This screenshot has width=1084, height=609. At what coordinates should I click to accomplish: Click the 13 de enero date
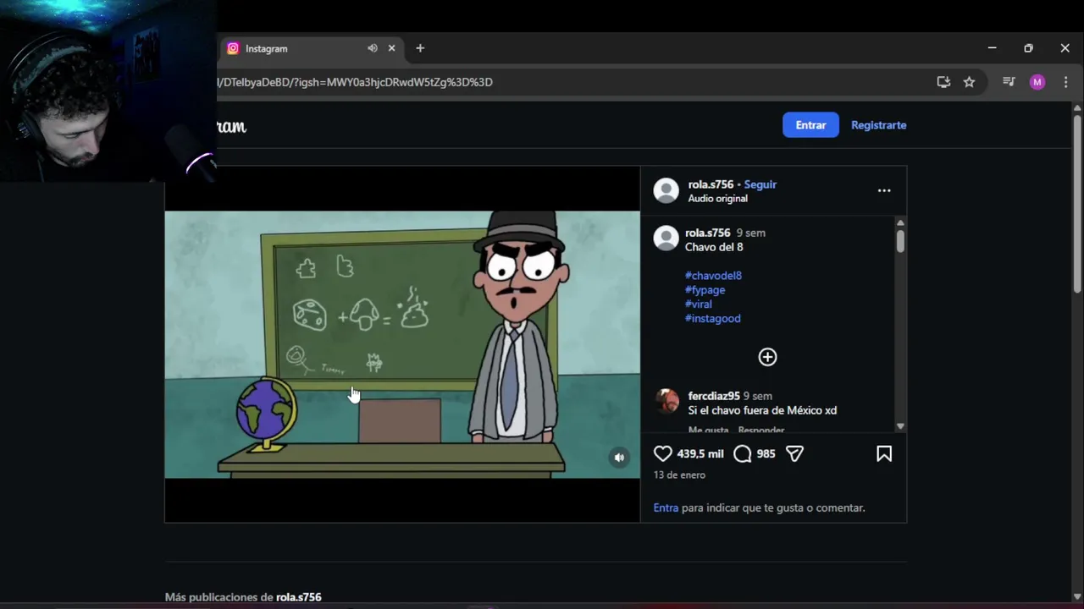click(x=679, y=475)
